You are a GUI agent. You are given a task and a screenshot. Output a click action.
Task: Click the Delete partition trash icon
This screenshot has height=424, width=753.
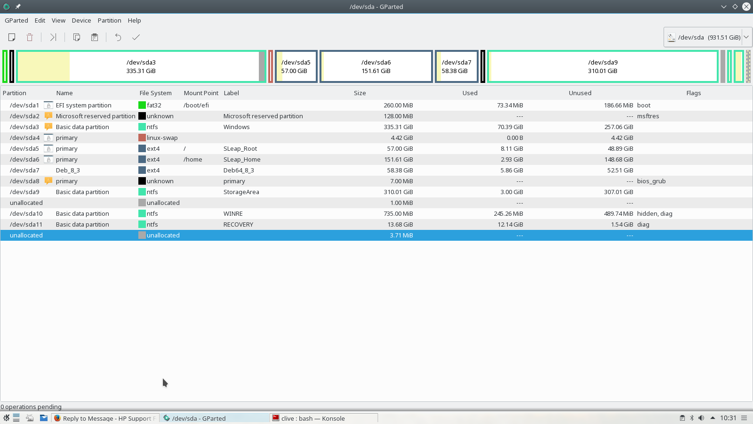point(30,37)
